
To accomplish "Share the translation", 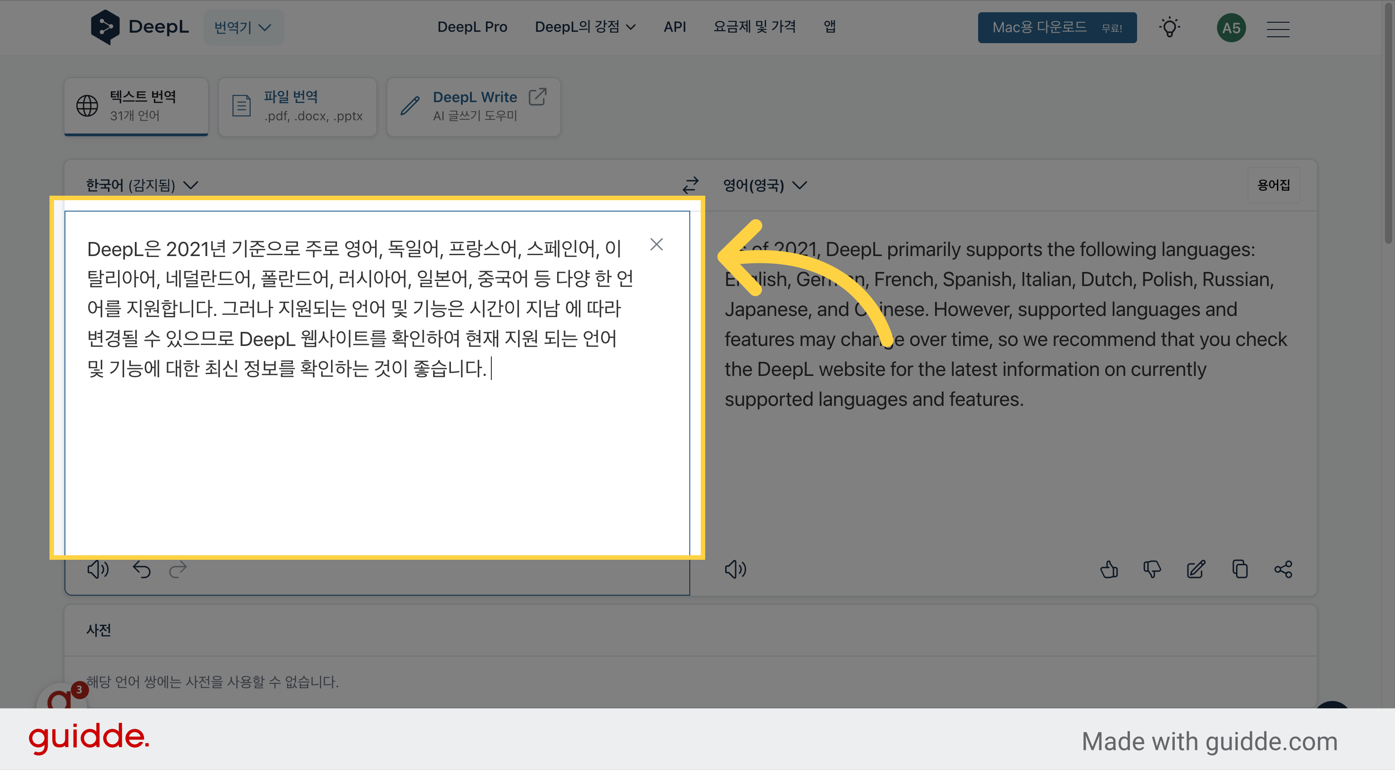I will pyautogui.click(x=1283, y=570).
